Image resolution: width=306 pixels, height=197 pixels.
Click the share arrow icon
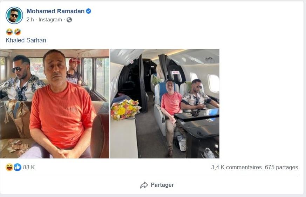144,185
